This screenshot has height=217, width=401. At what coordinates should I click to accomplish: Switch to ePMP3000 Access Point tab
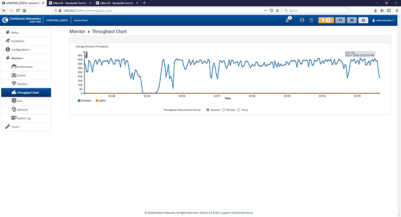(x=23, y=3)
